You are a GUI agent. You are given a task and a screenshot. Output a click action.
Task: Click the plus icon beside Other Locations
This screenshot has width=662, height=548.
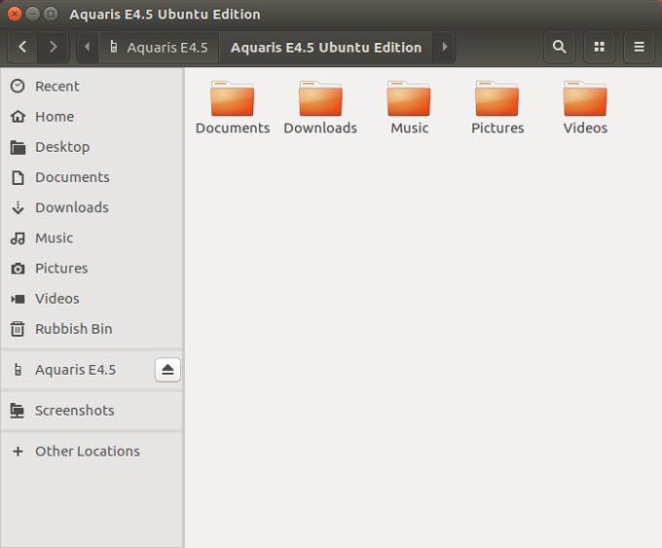(x=18, y=452)
